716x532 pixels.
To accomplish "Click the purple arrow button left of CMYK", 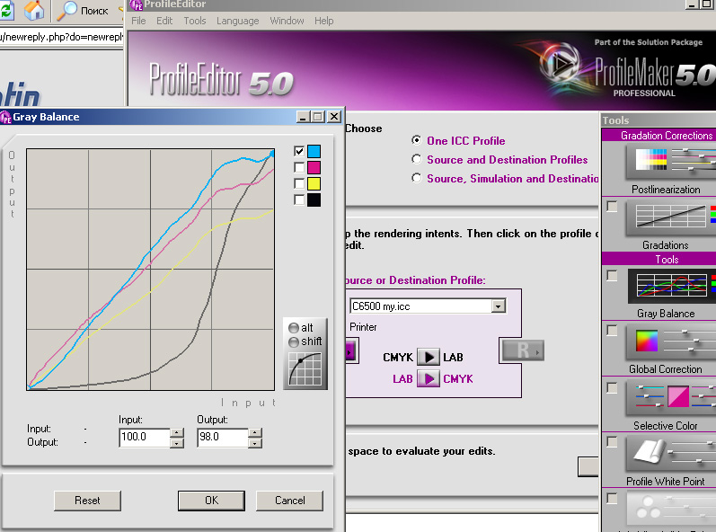I will click(x=350, y=351).
